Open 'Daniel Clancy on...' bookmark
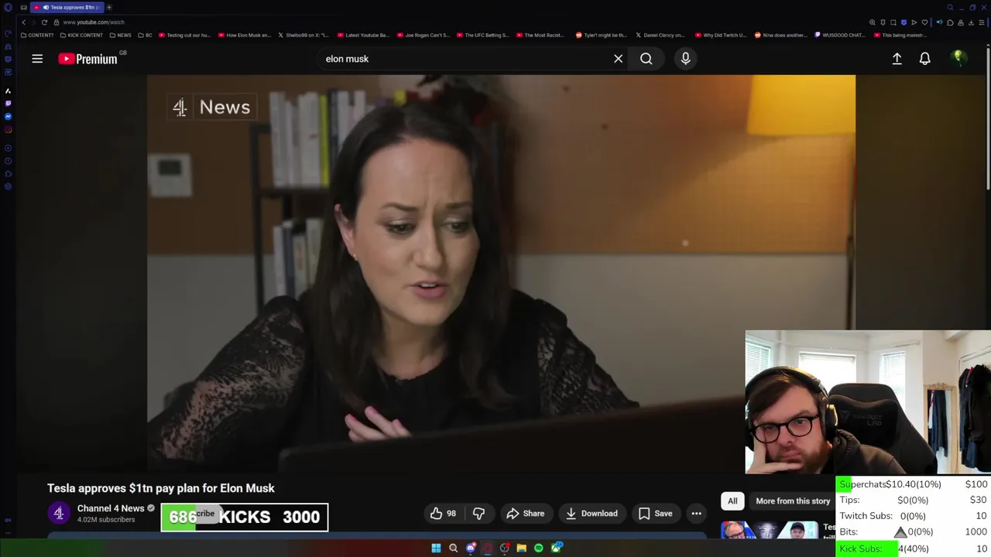This screenshot has height=557, width=991. tap(661, 35)
